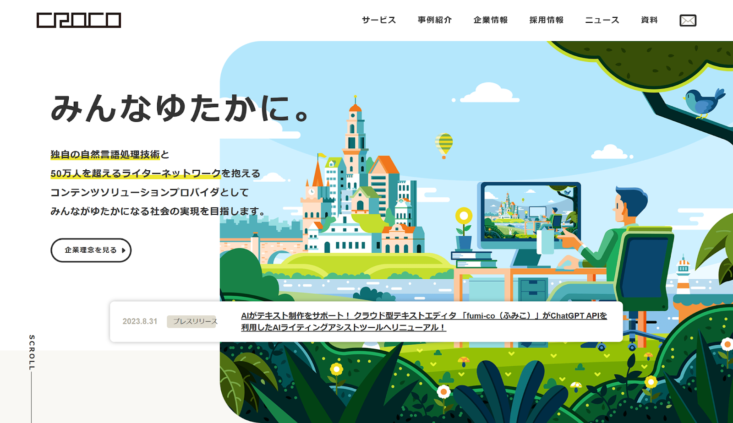Select 採用情報 in the navigation
The image size is (733, 423).
point(546,20)
